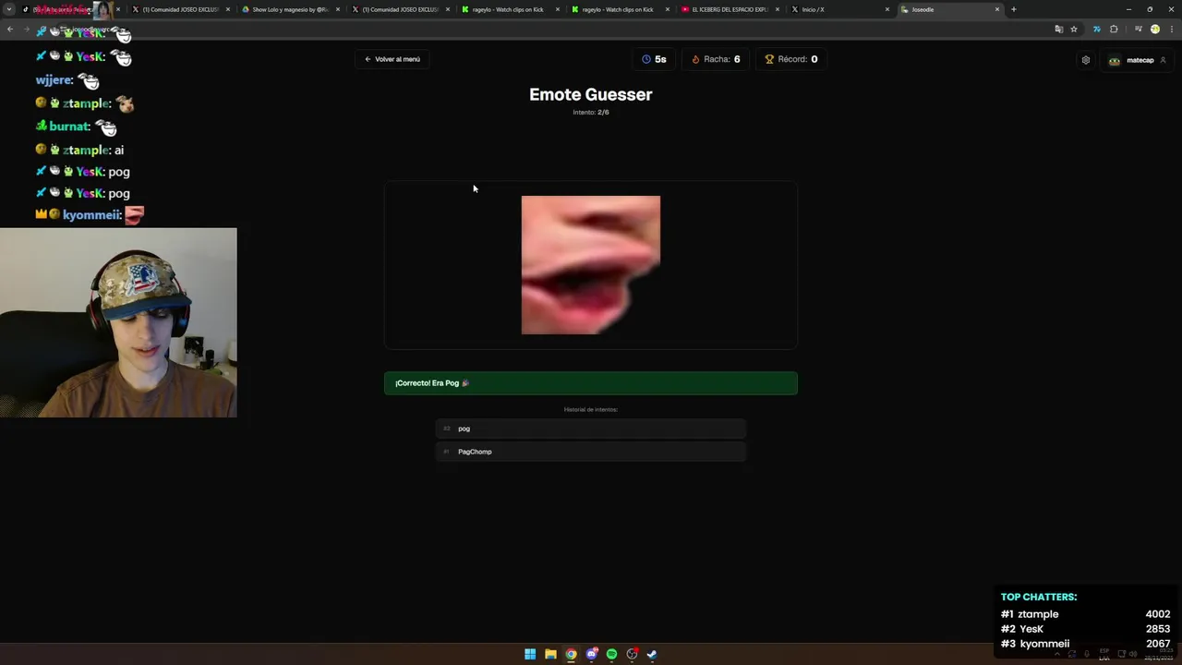Click the ¡Correcto! Era Pog banner
This screenshot has height=665, width=1182.
click(x=591, y=383)
